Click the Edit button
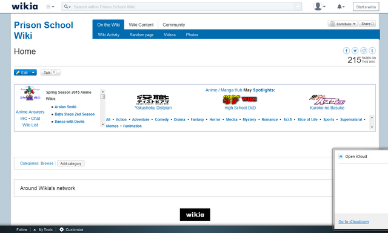The width and height of the screenshot is (388, 233). point(22,73)
